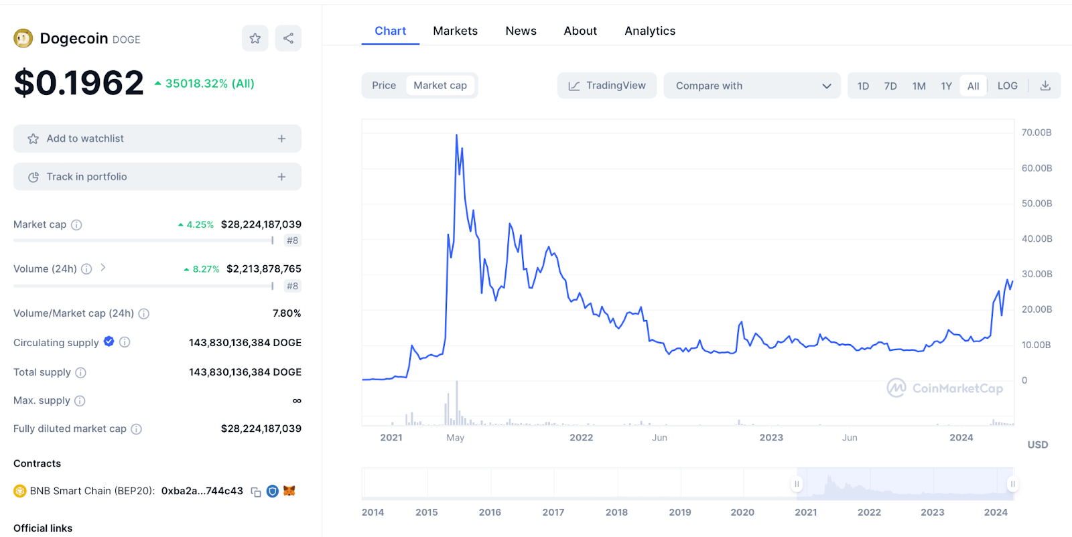
Task: Expand the Volume (24h) details chevron
Action: [103, 268]
